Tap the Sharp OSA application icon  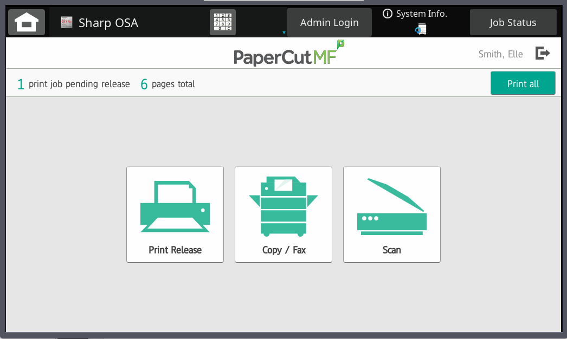pos(67,22)
